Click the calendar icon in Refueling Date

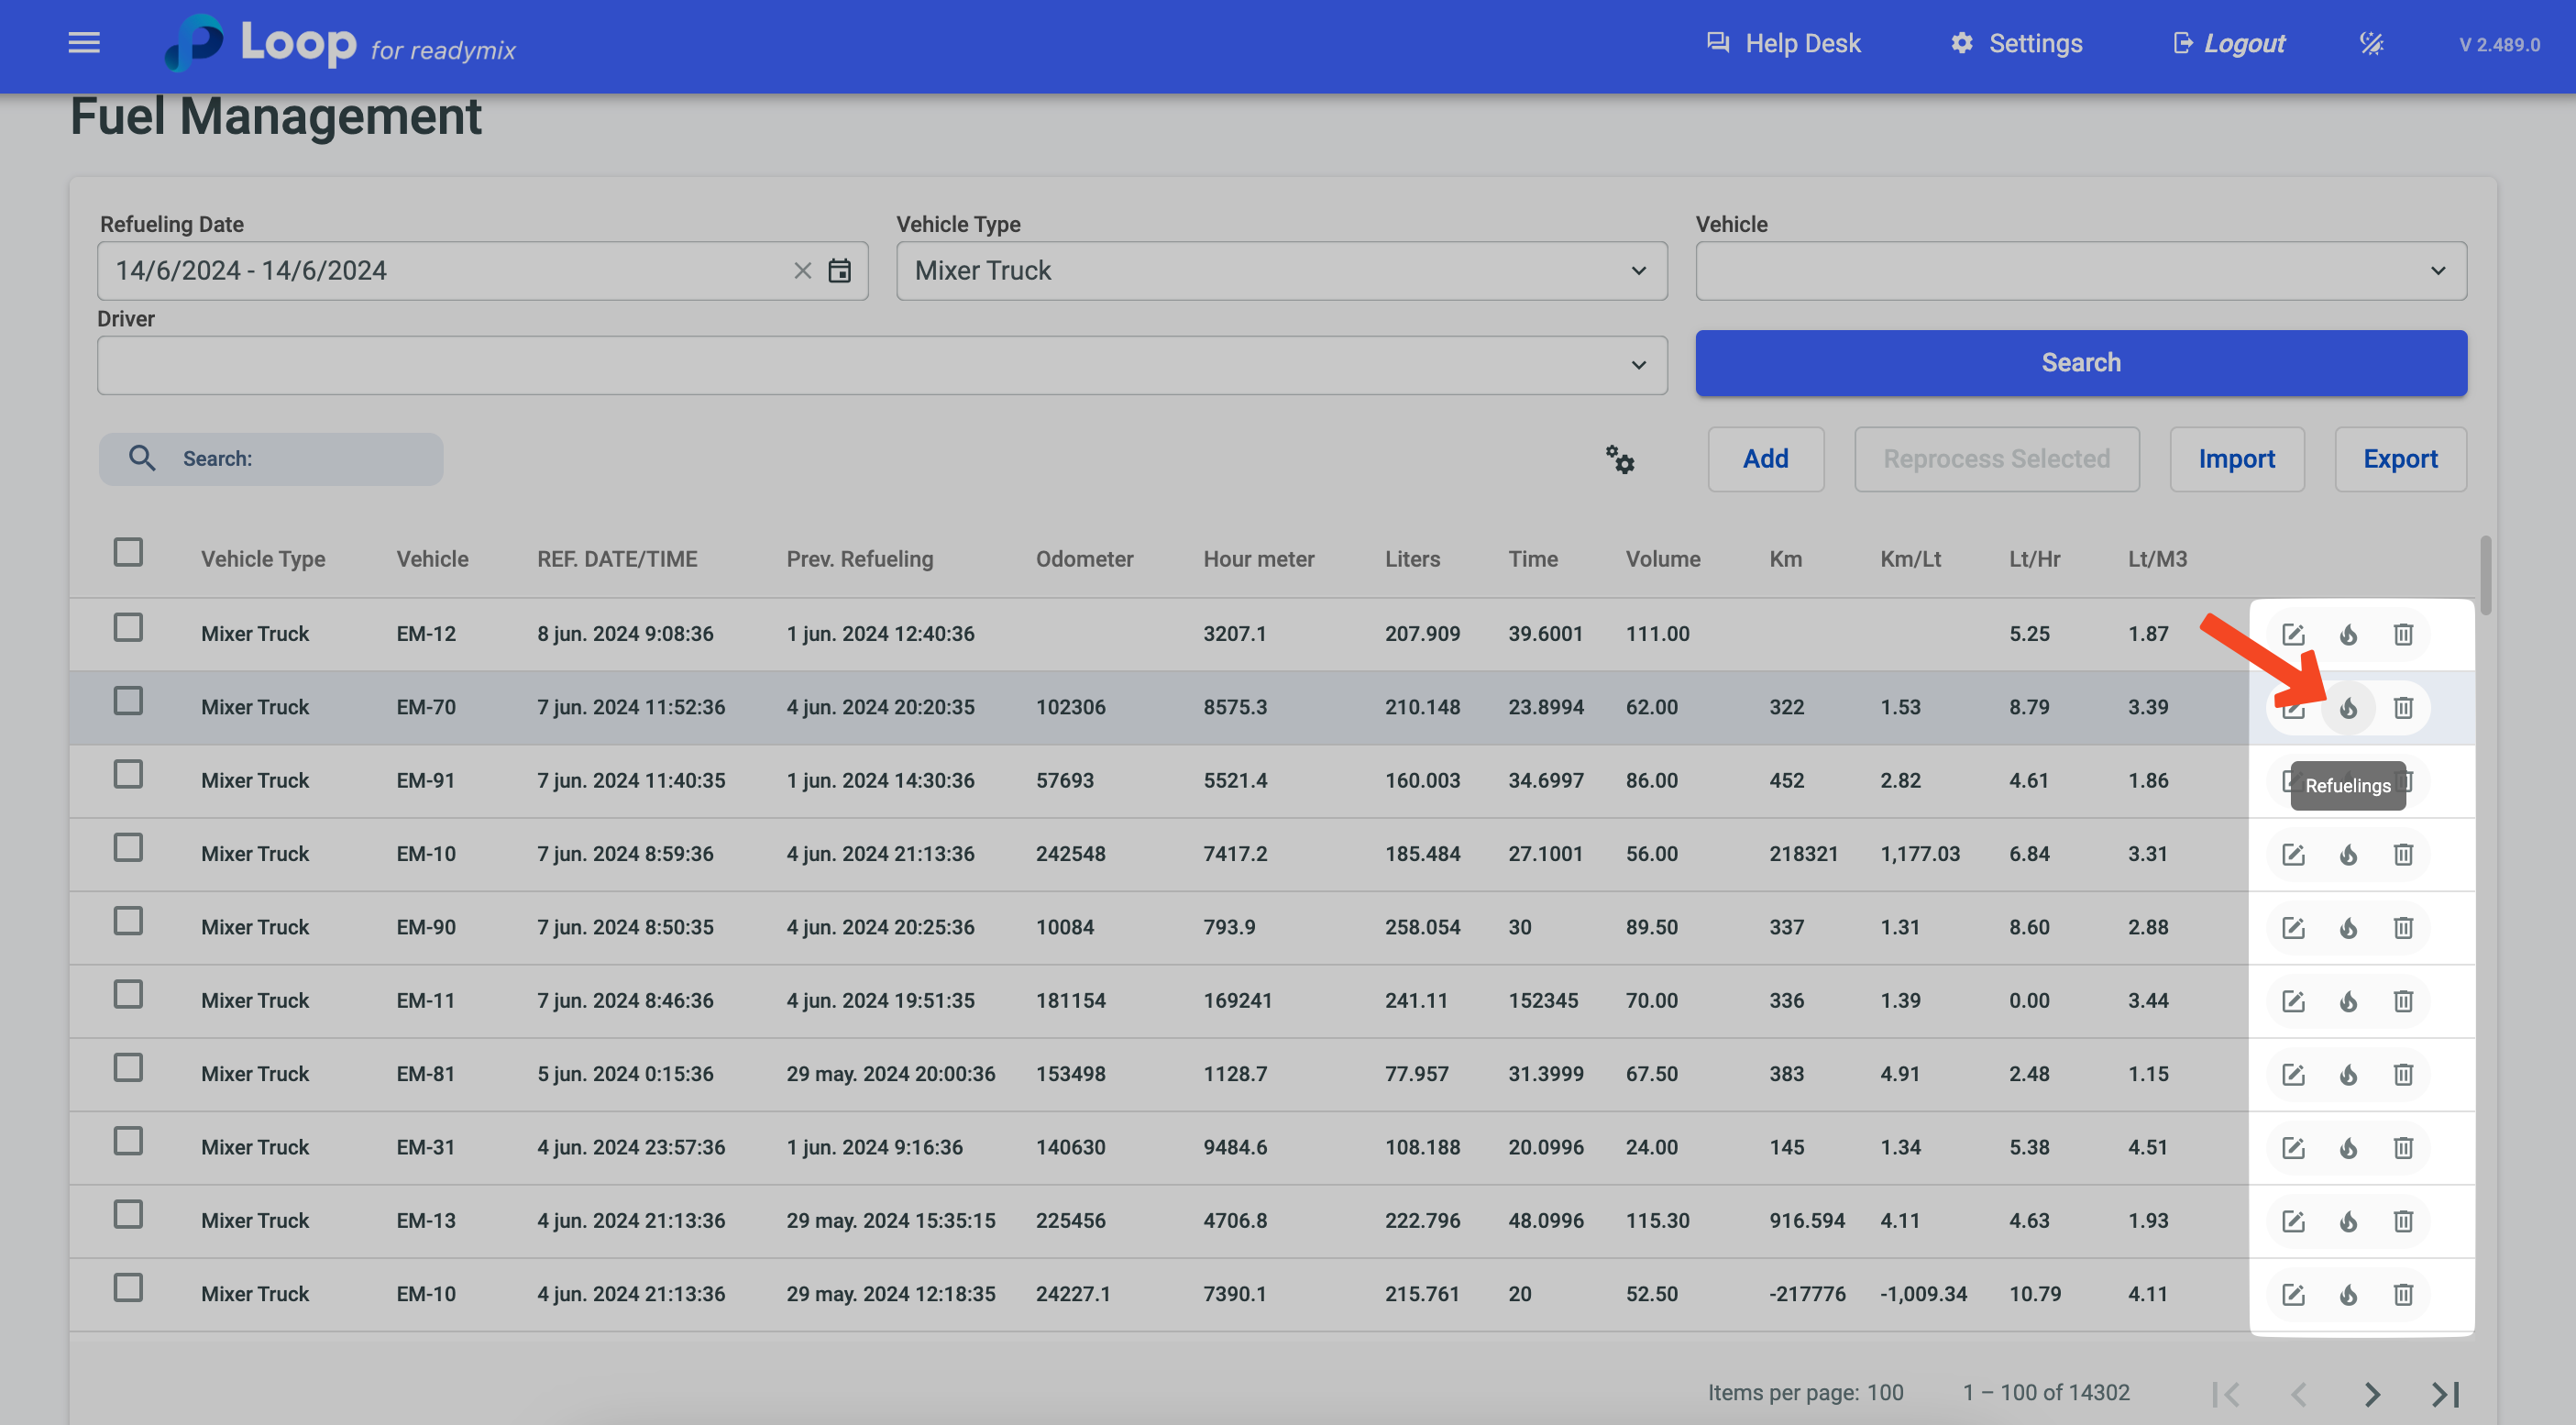tap(840, 271)
